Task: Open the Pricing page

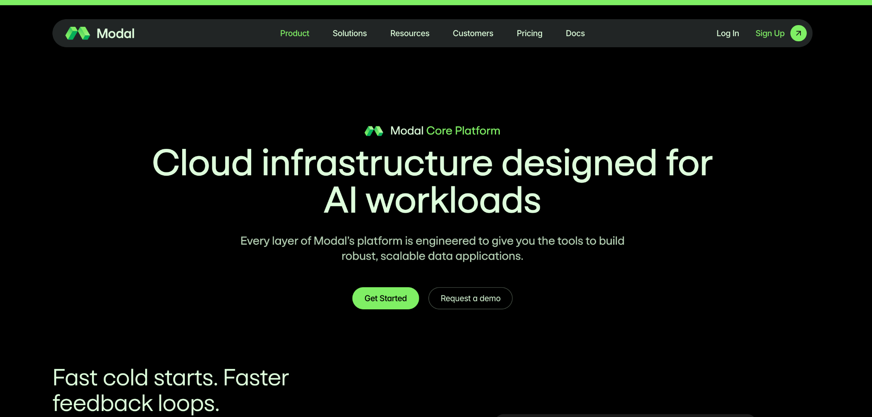Action: (x=529, y=33)
